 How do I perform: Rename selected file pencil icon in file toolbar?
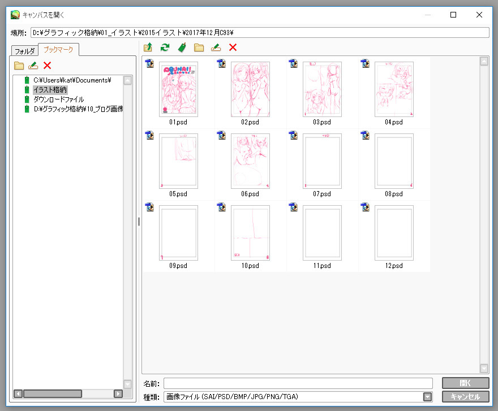point(216,47)
